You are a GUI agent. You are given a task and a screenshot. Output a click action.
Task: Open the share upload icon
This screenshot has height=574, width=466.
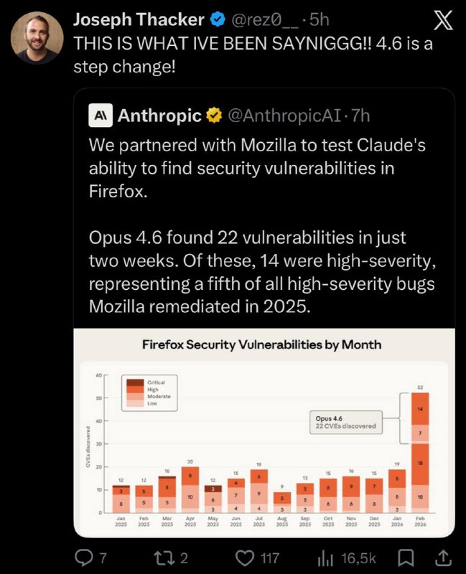(444, 557)
